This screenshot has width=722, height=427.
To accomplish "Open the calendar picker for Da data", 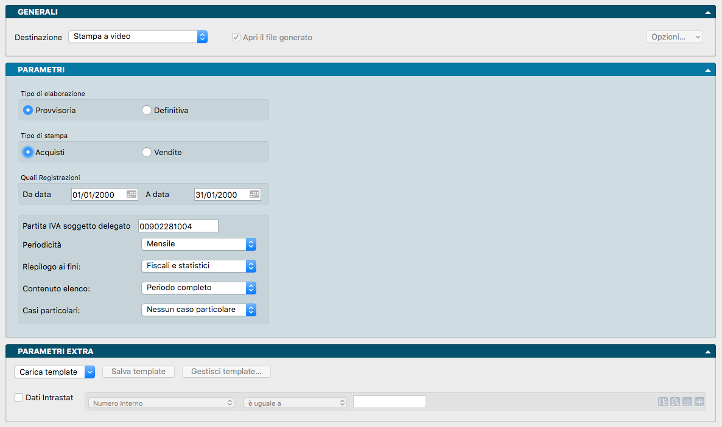I will (131, 195).
